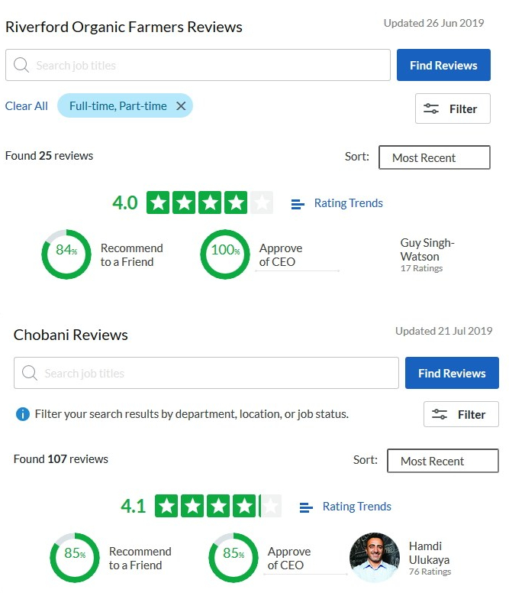
Task: Open the Chobani Filter options
Action: 461,414
